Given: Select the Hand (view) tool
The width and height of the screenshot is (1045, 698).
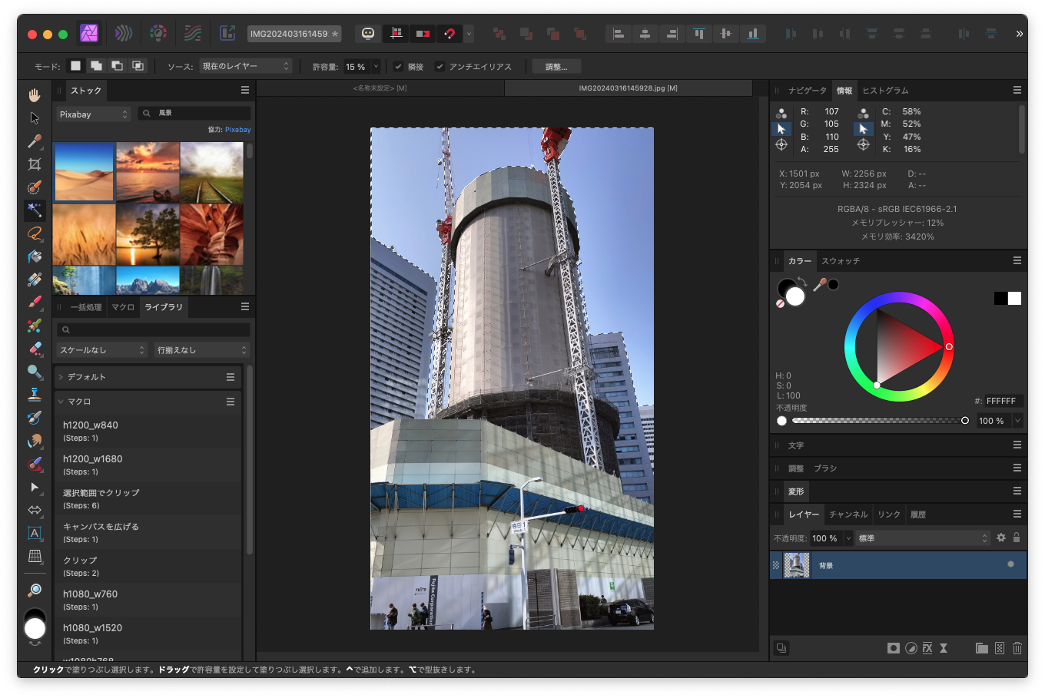Looking at the screenshot, I should tap(35, 95).
